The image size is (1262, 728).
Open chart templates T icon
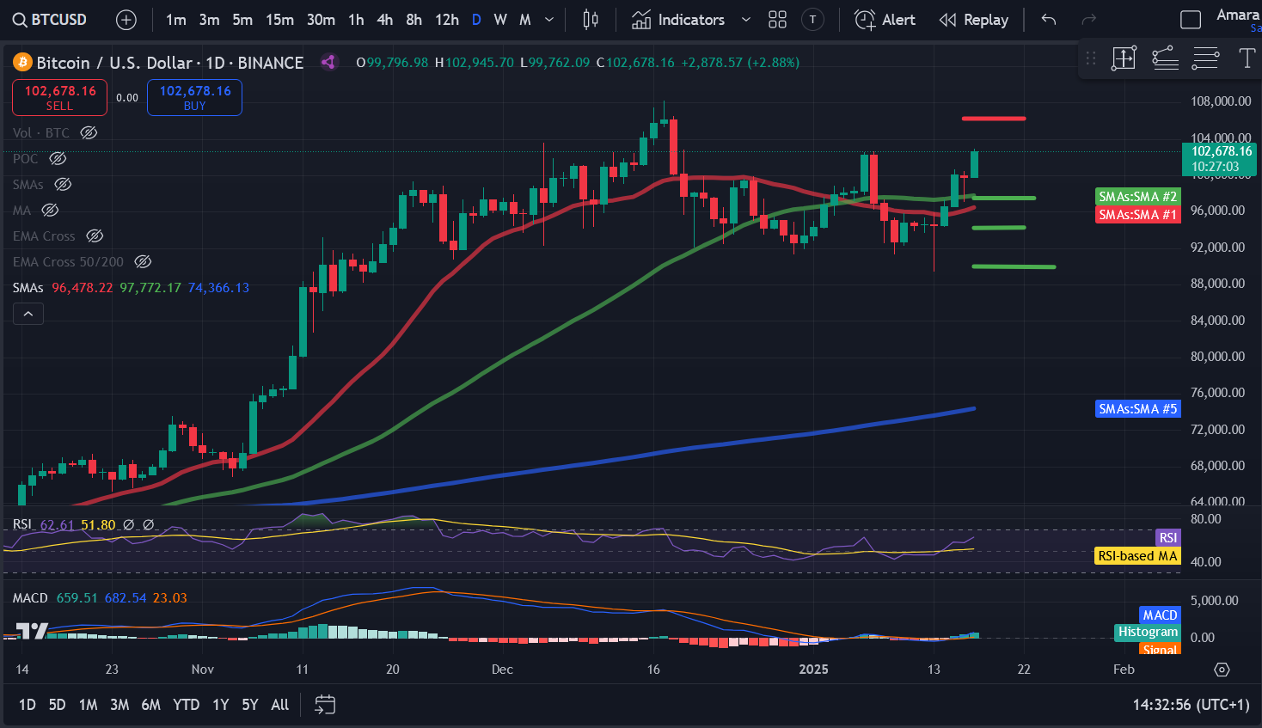(812, 20)
